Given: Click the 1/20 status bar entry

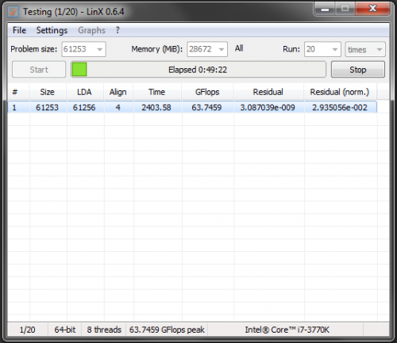Looking at the screenshot, I should point(27,330).
